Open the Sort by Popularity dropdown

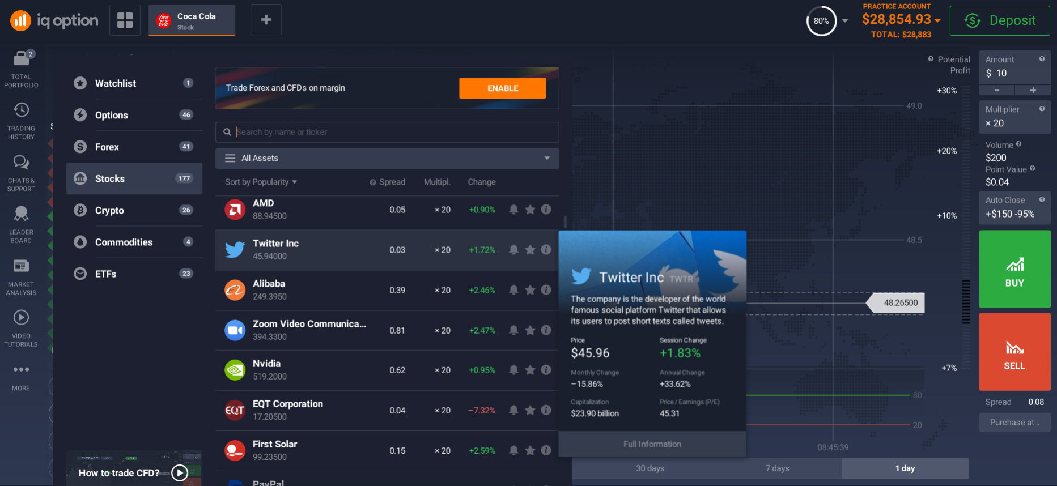(261, 182)
